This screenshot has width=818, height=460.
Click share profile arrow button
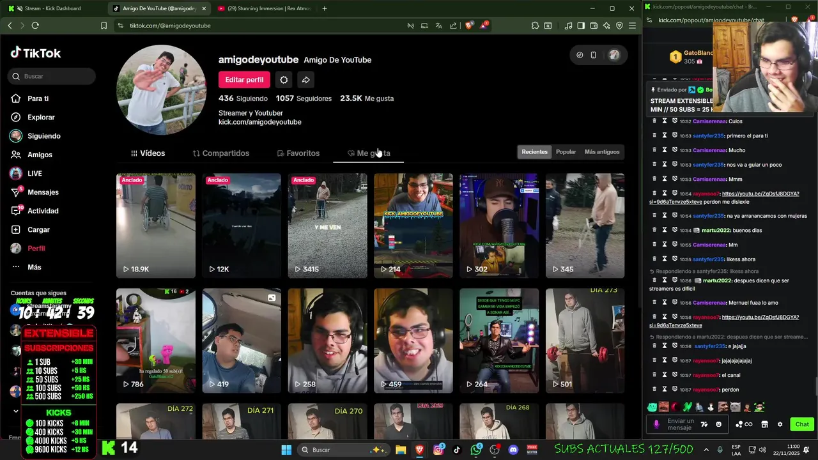point(306,80)
